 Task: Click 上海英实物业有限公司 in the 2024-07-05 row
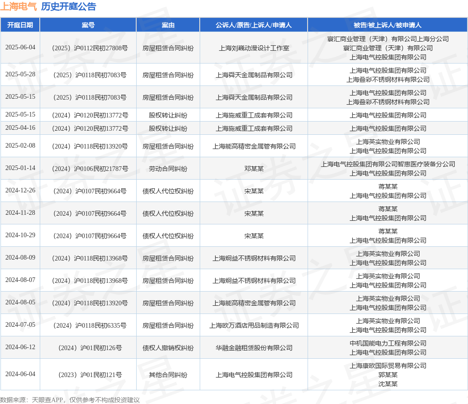point(388,321)
